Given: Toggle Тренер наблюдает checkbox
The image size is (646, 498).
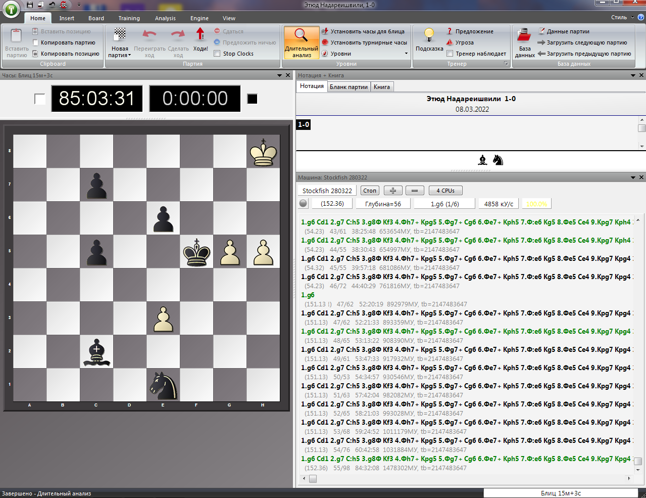Looking at the screenshot, I should click(x=450, y=54).
